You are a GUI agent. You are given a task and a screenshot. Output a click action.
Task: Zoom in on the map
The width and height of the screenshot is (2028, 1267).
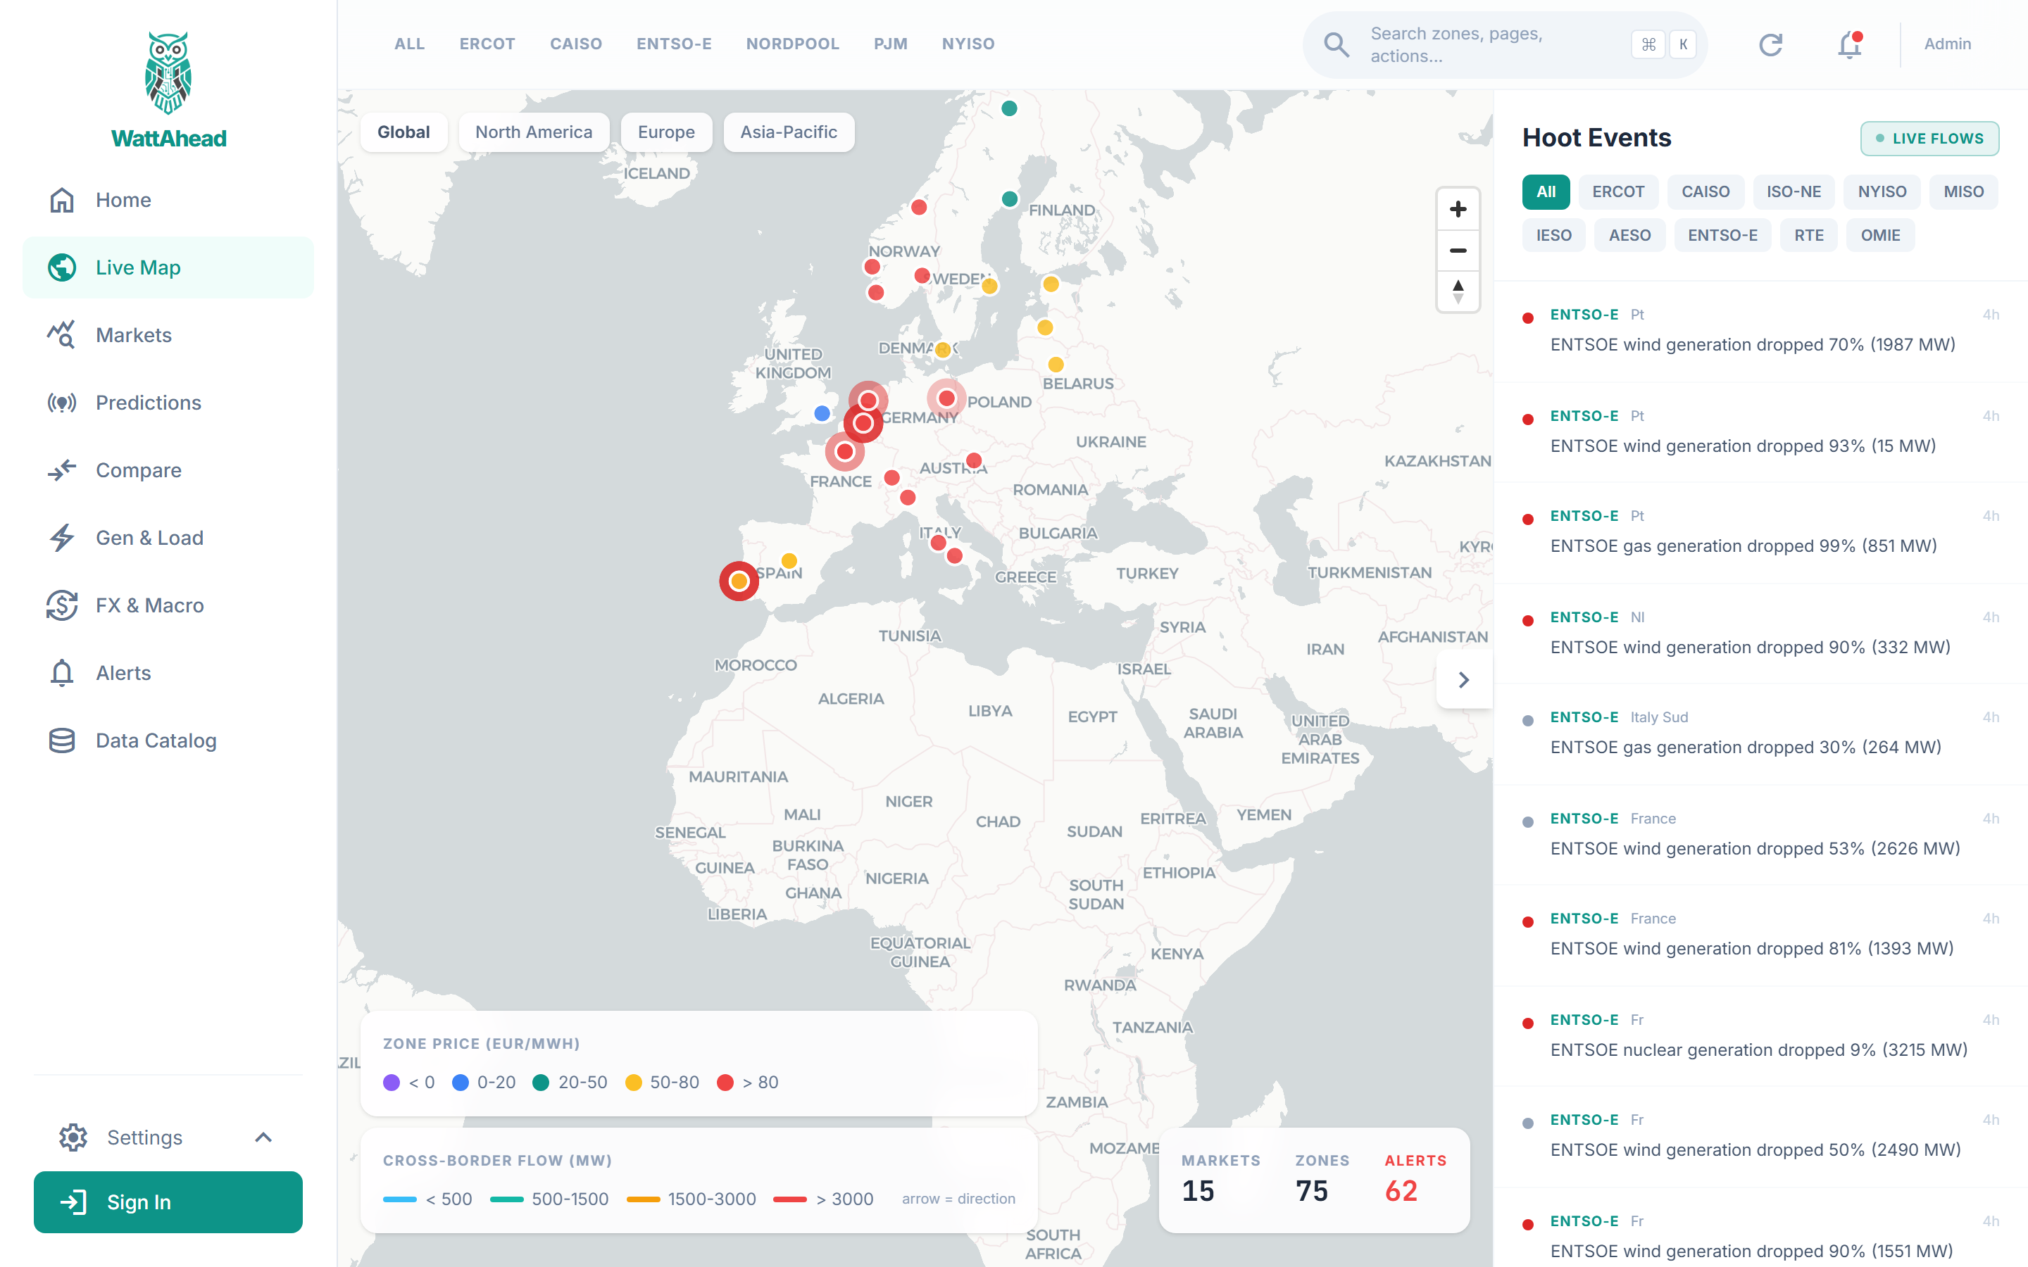pos(1458,210)
